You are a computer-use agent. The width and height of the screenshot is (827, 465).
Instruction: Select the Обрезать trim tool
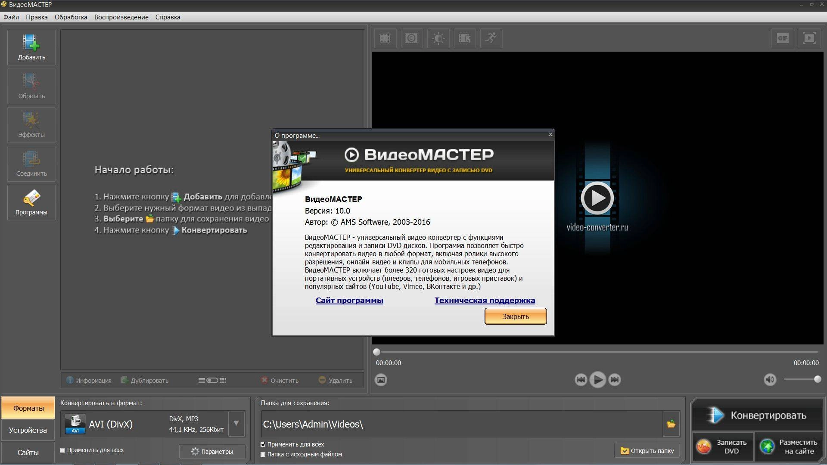[x=31, y=86]
